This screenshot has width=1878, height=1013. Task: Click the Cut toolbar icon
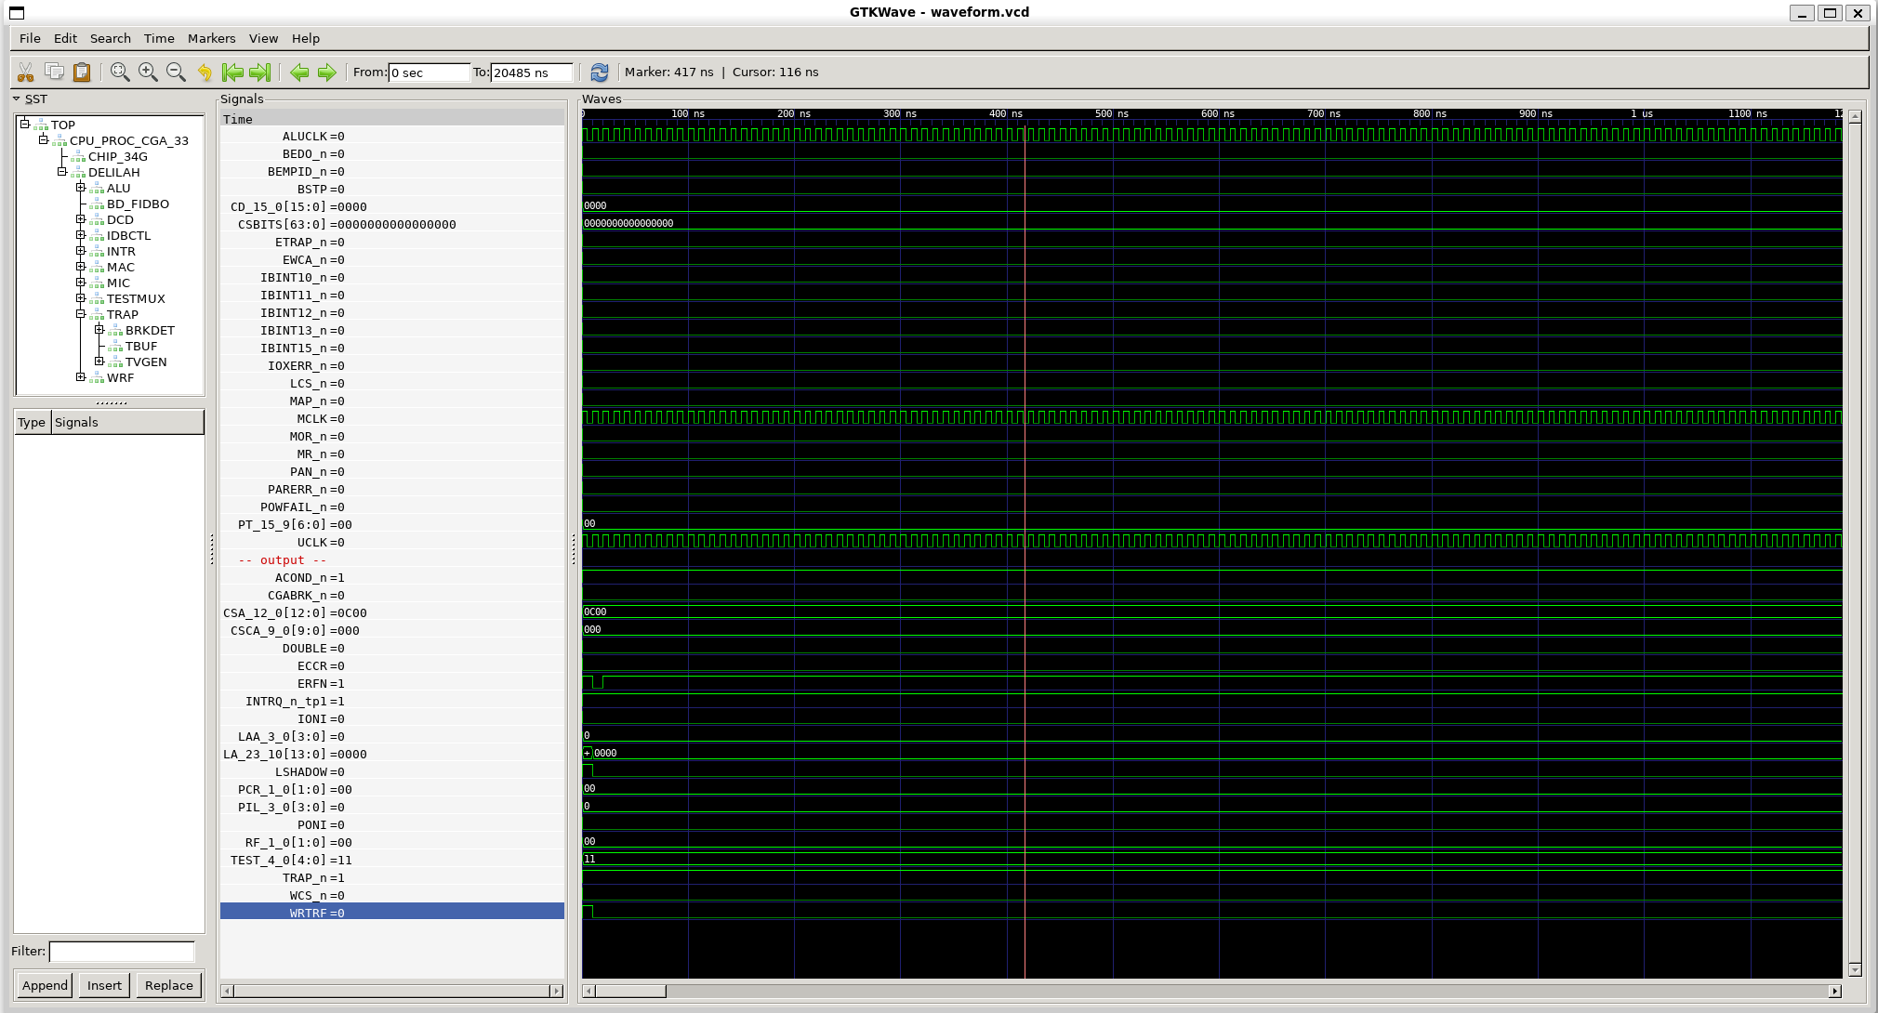pyautogui.click(x=26, y=72)
